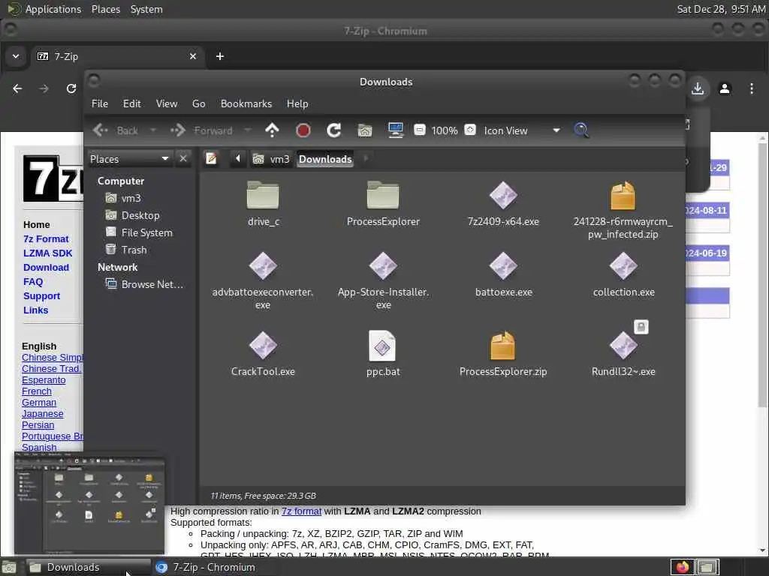Screen dimensions: 769x576
Task: Select advbattoexeconverter.exe file
Action: pyautogui.click(x=263, y=280)
